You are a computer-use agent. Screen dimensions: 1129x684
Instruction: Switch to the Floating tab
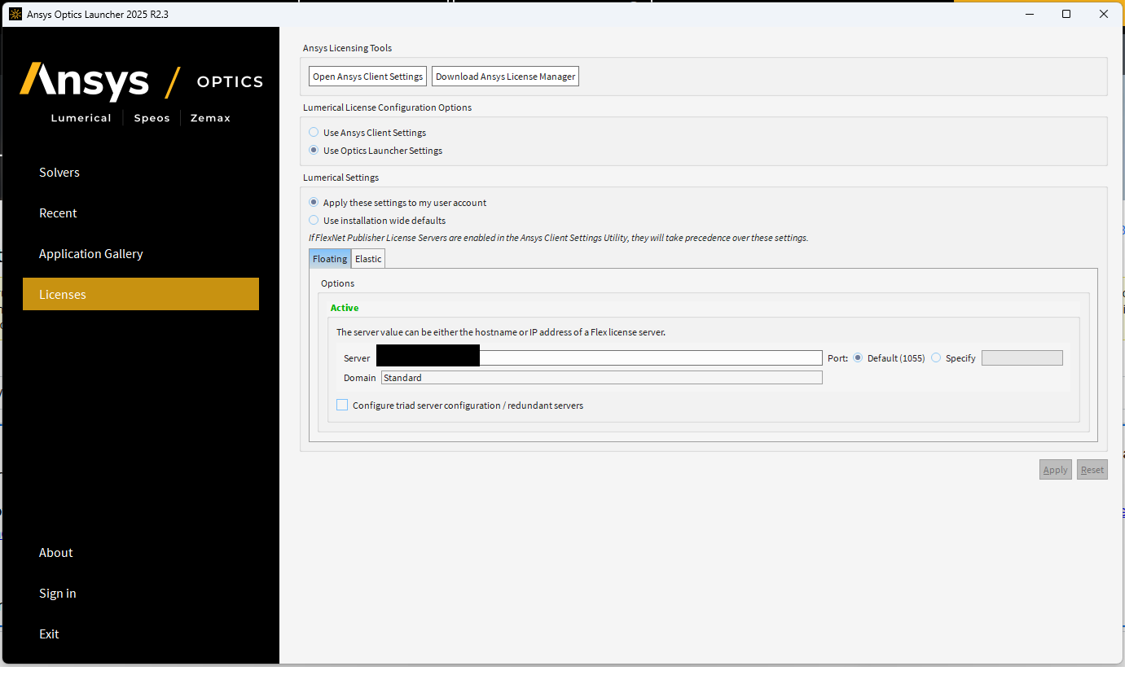[330, 259]
